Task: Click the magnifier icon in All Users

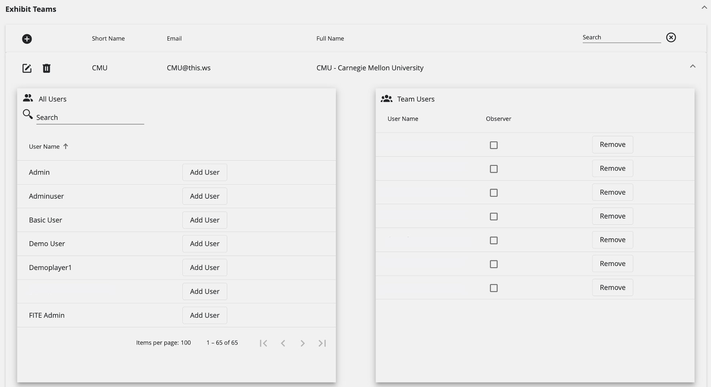Action: [x=28, y=115]
